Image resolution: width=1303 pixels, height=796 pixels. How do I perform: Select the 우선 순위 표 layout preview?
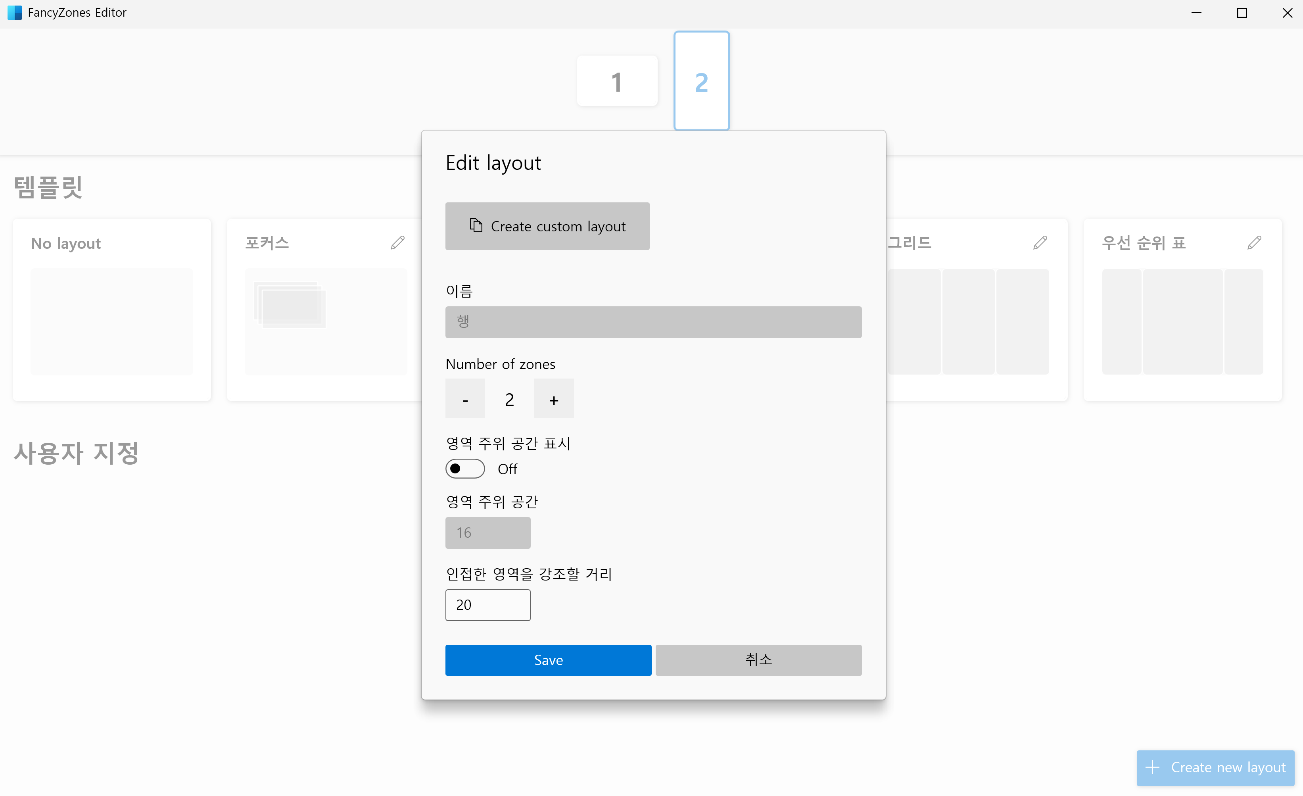[1182, 321]
